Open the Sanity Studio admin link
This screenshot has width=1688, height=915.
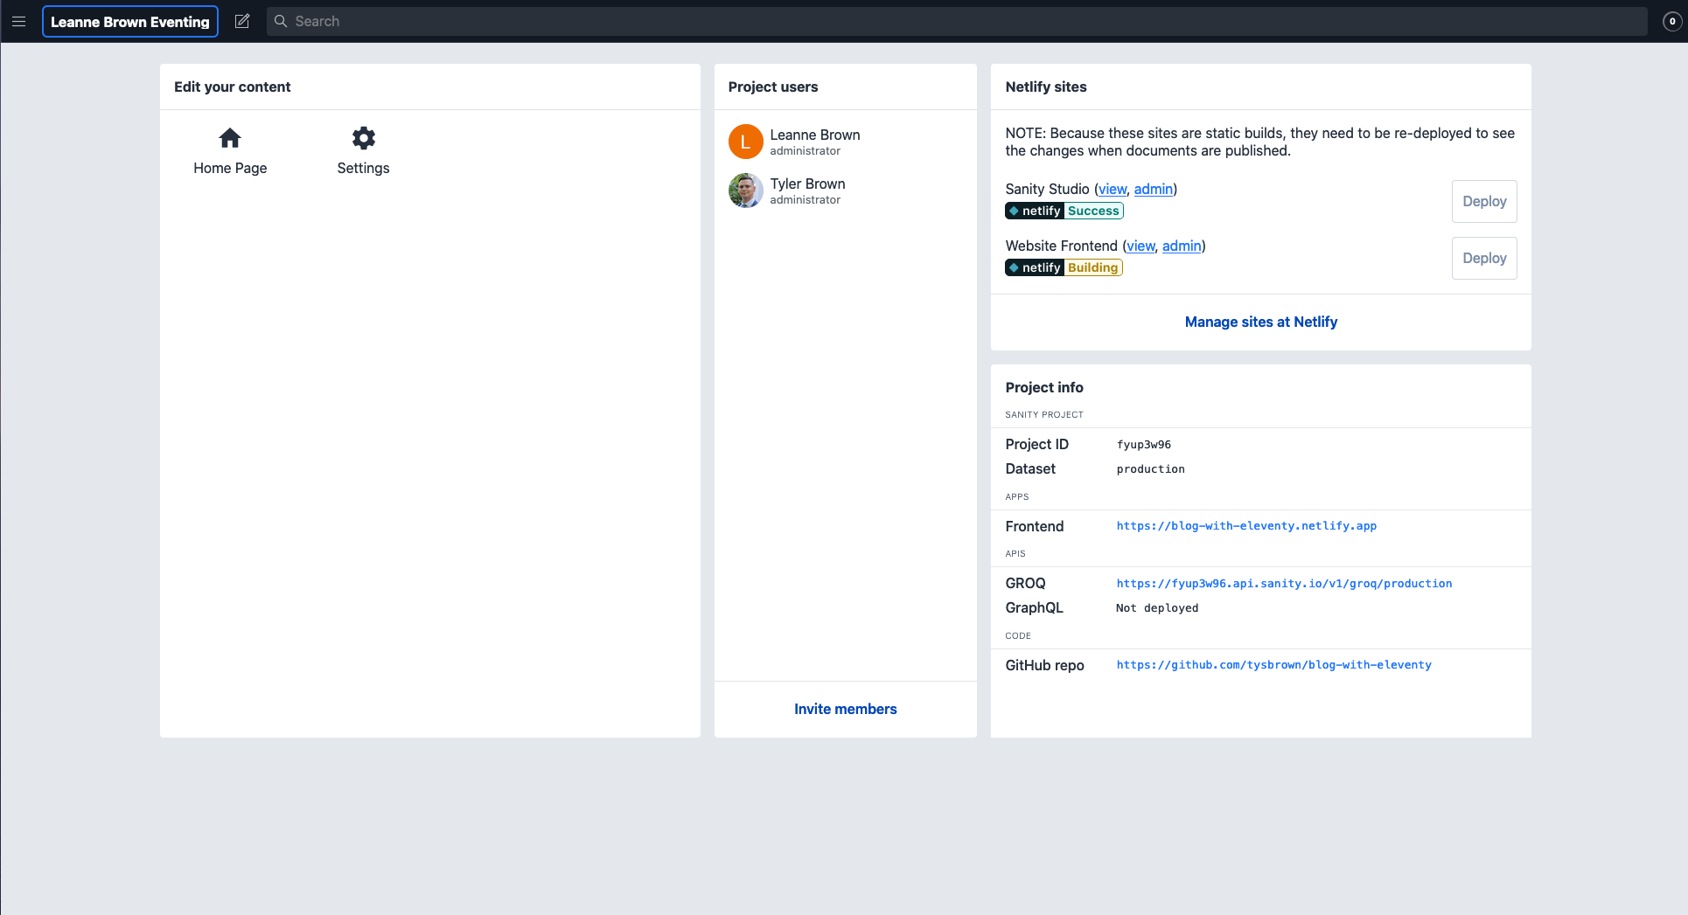click(1154, 189)
